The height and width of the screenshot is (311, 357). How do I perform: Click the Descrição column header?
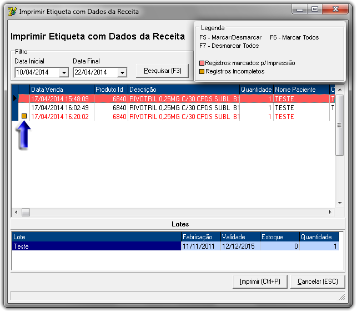184,90
